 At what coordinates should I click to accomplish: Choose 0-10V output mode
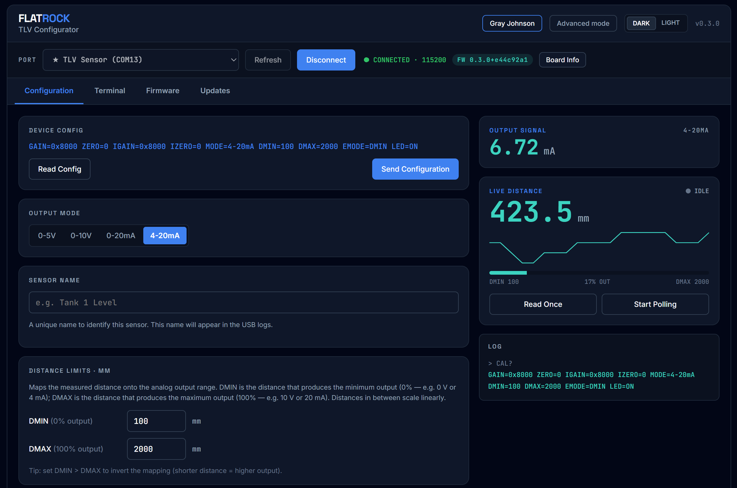[81, 236]
